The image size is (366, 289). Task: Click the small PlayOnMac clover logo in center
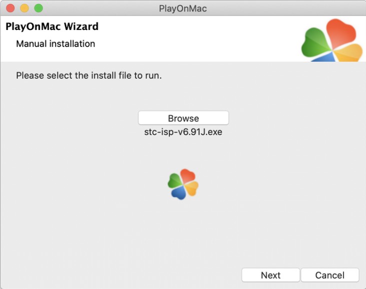tap(183, 184)
